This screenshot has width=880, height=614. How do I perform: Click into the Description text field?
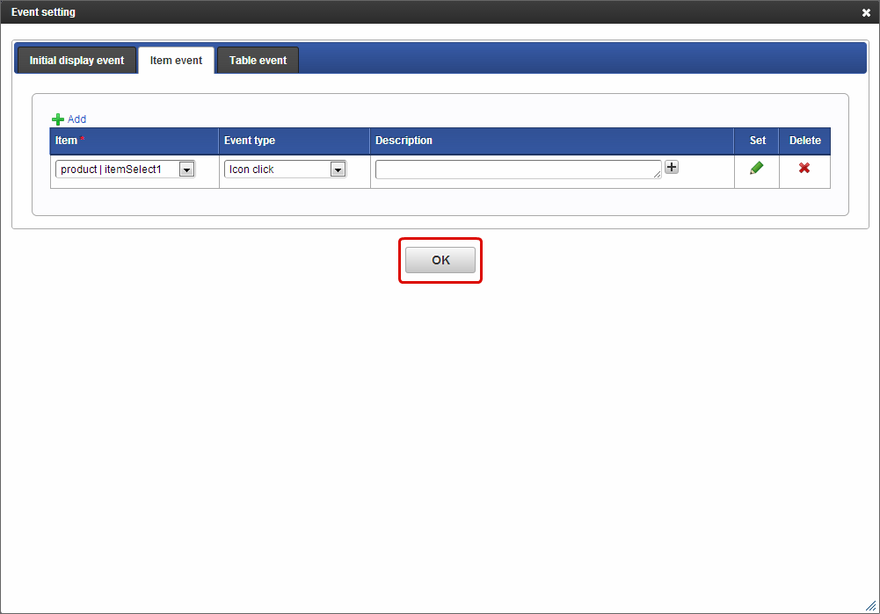[519, 170]
